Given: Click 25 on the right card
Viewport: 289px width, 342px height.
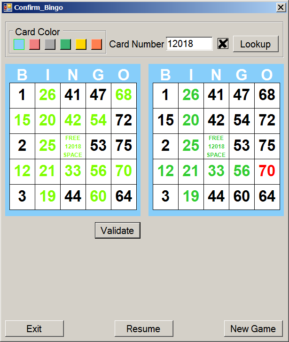Looking at the screenshot, I should click(x=191, y=147).
